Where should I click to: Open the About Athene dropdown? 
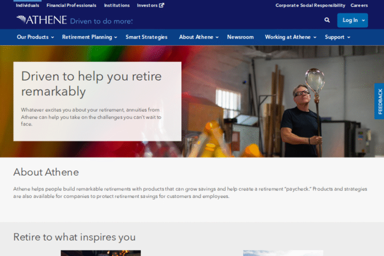pos(198,37)
